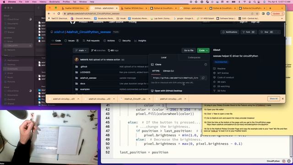Screen dimensions: 293x165
Task: Click the Notifications button
Action: coord(230,32)
